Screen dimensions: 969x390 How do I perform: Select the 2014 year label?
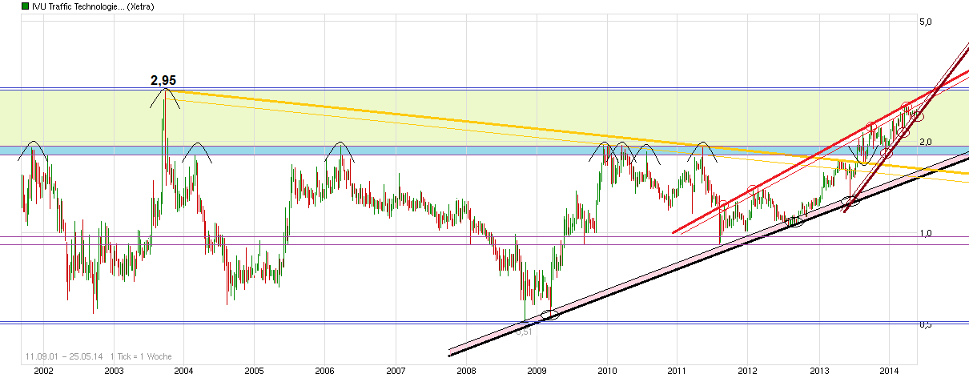[889, 371]
